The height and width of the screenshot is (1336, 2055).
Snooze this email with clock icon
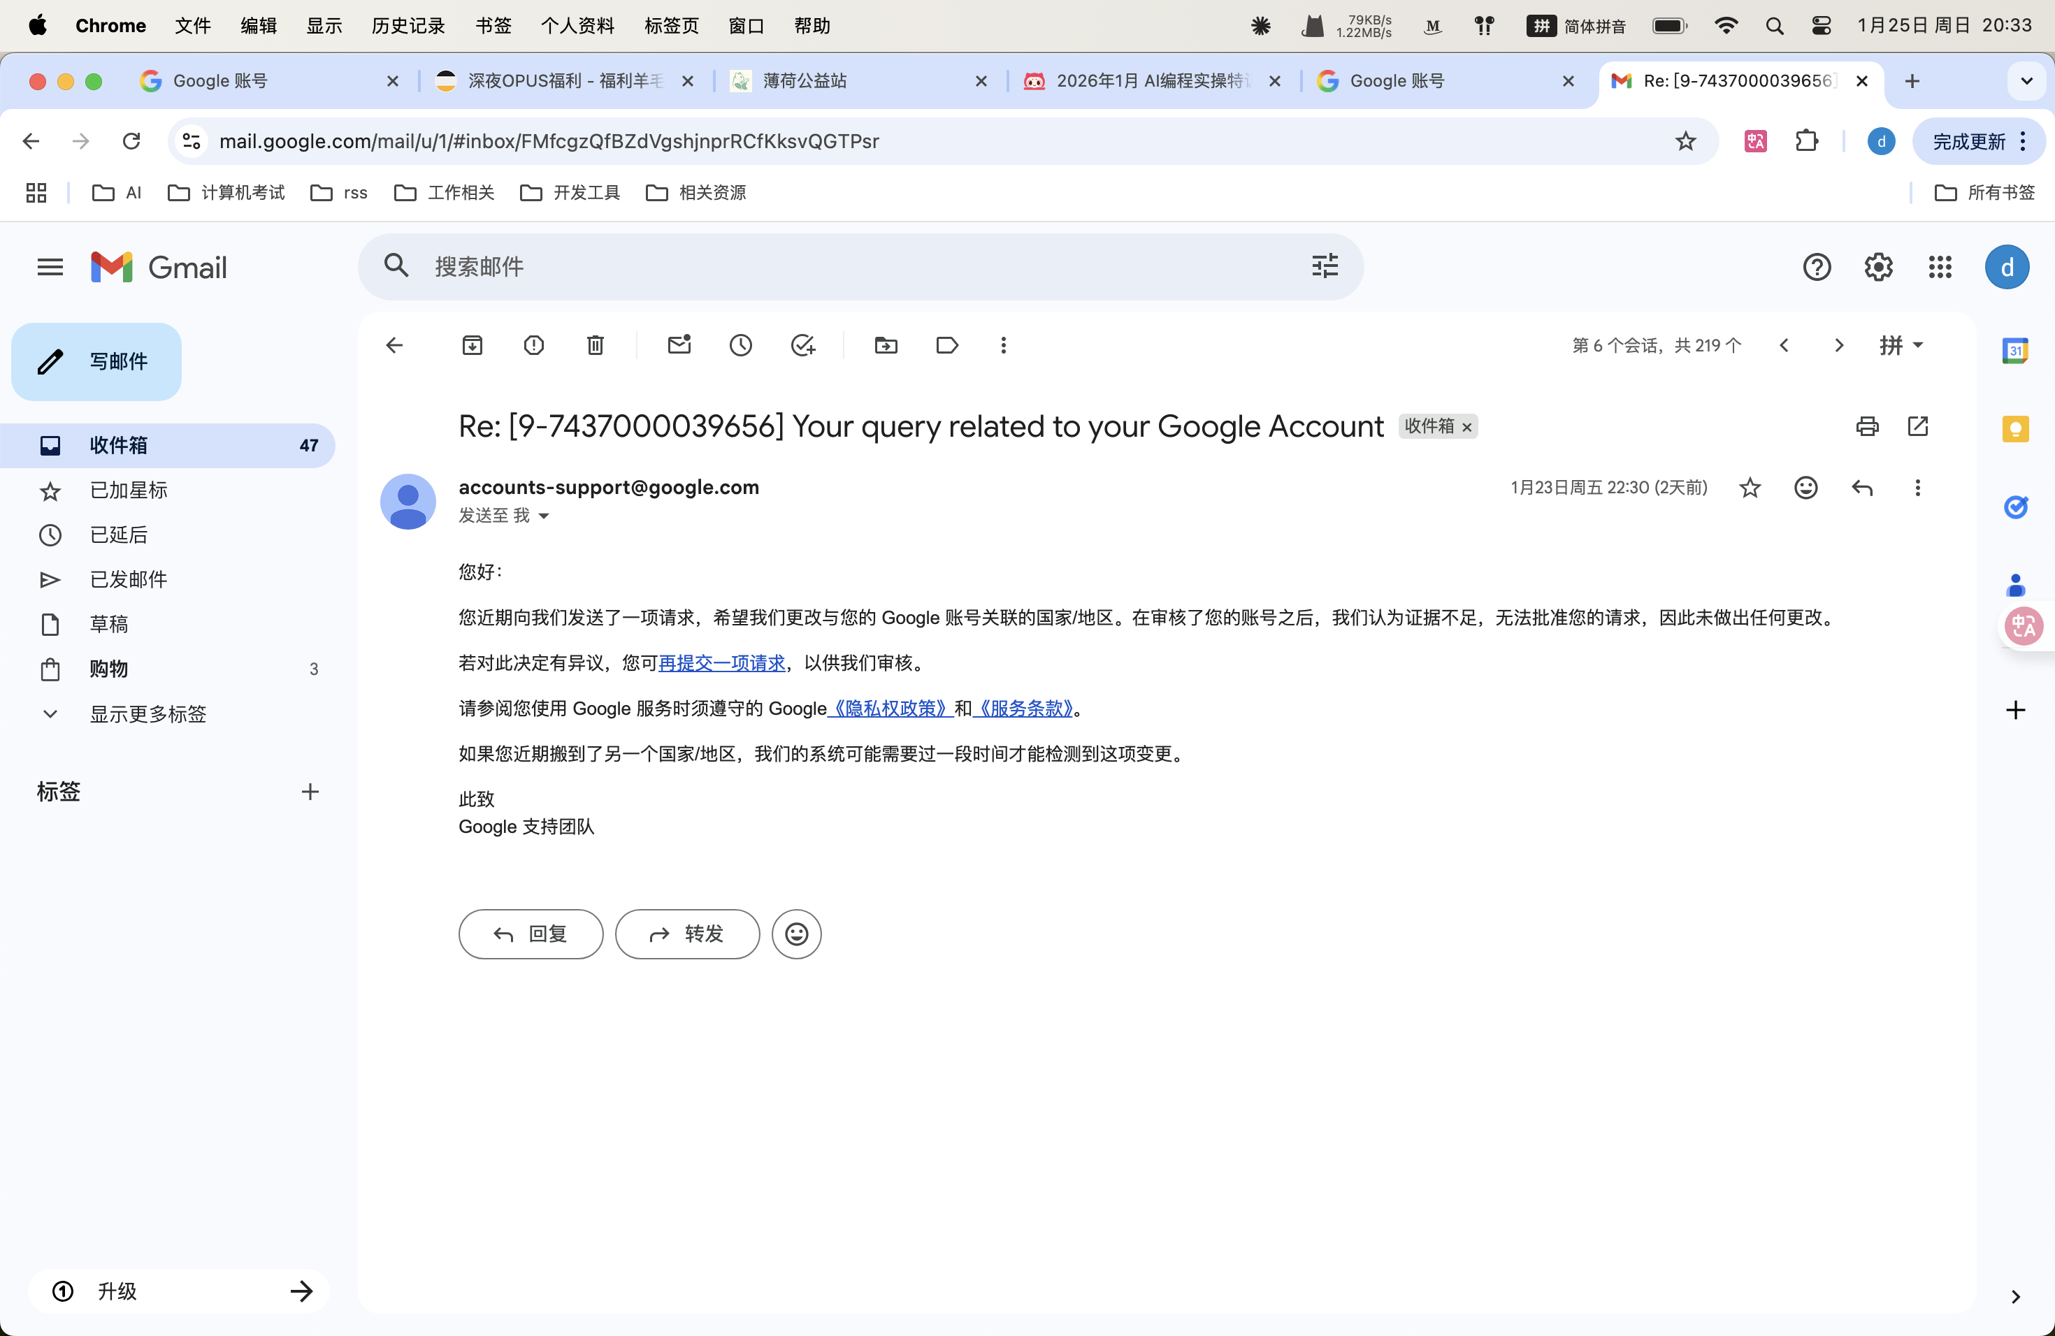click(741, 345)
